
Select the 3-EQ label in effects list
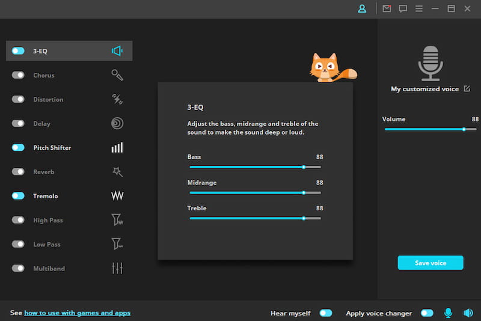[40, 51]
